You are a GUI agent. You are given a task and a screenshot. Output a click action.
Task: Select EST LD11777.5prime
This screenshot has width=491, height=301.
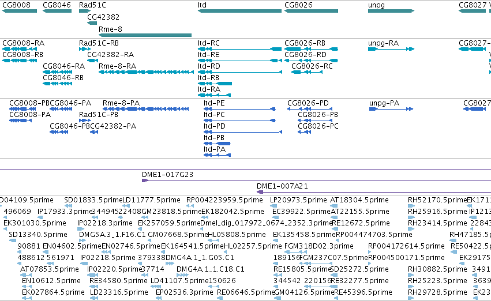click(151, 200)
